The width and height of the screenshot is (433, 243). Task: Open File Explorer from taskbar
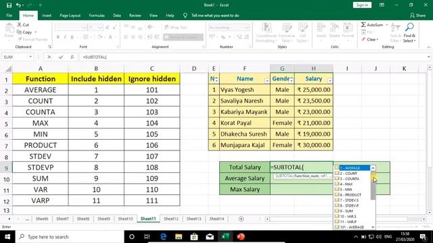click(179, 237)
